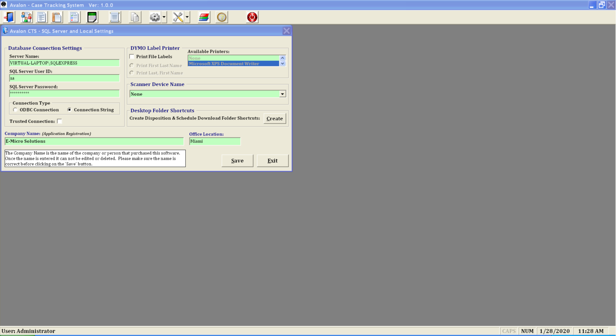Screen dimensions: 616x336
Task: Select None in Available Printers list
Action: pyautogui.click(x=233, y=58)
